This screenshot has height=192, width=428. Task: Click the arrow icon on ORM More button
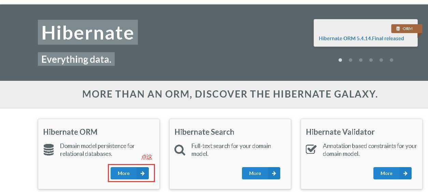coord(142,173)
